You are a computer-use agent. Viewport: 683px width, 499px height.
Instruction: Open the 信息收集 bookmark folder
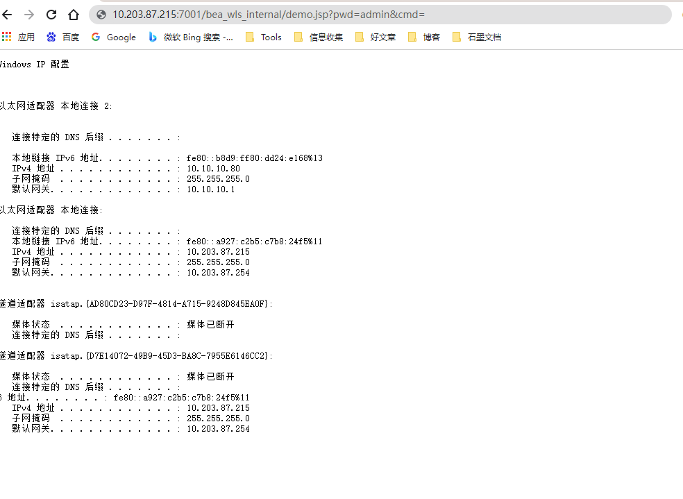[x=319, y=37]
